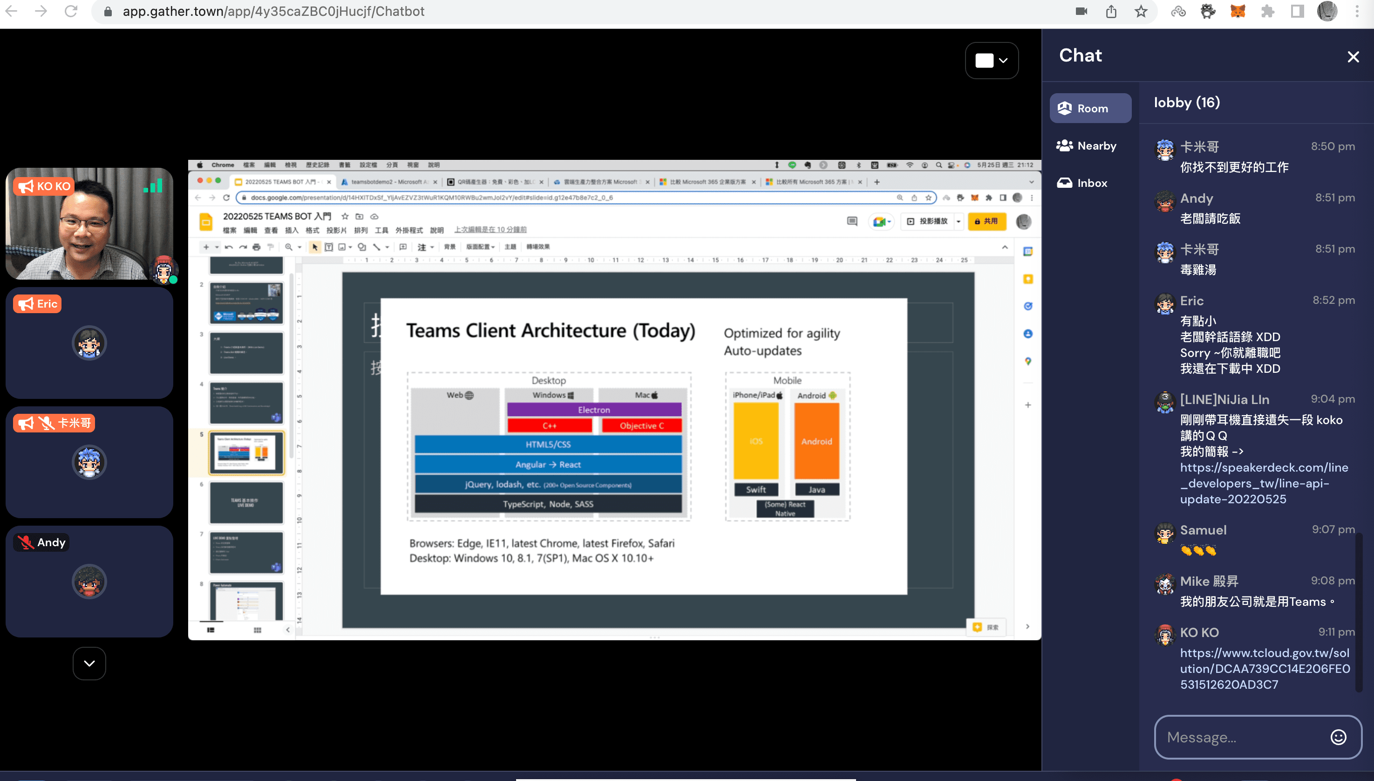Image resolution: width=1374 pixels, height=781 pixels.
Task: Open the MetaMask extension in the outer browser
Action: [x=1237, y=11]
